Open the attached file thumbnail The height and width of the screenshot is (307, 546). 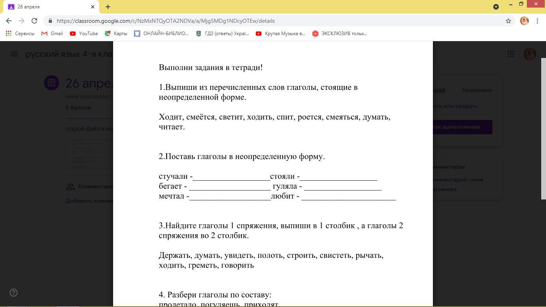[x=90, y=153]
